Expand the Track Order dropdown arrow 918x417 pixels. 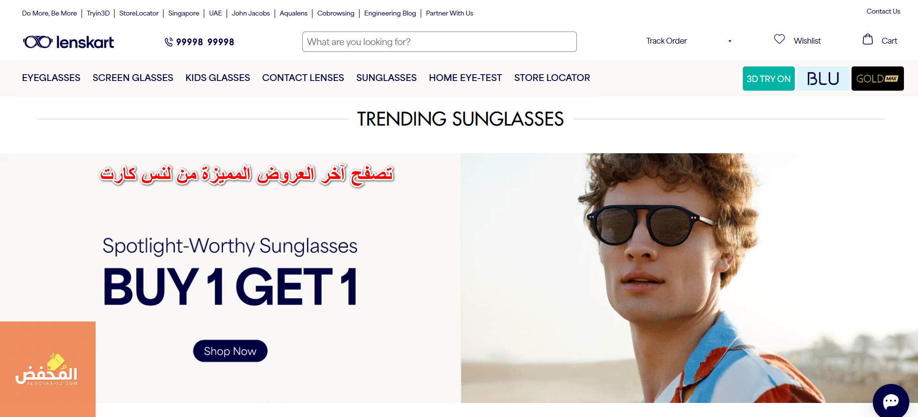click(730, 41)
